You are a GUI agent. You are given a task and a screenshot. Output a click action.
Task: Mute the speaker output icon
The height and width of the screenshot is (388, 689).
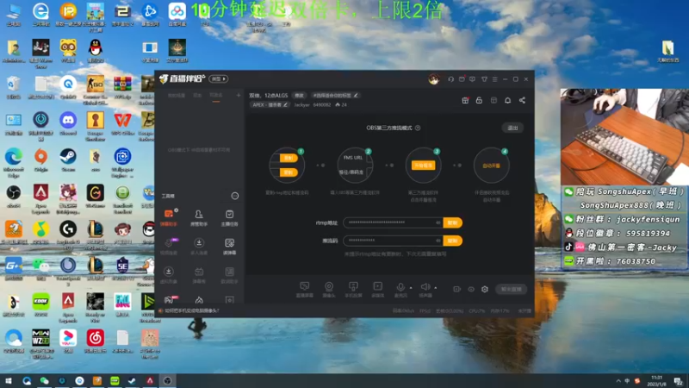coord(425,288)
